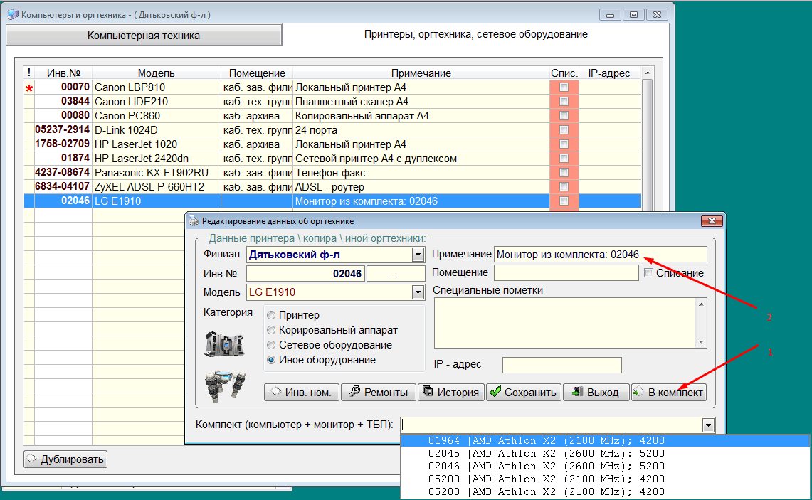Tick the Спис. checkbox for LG E1910
The image size is (812, 500).
[564, 201]
